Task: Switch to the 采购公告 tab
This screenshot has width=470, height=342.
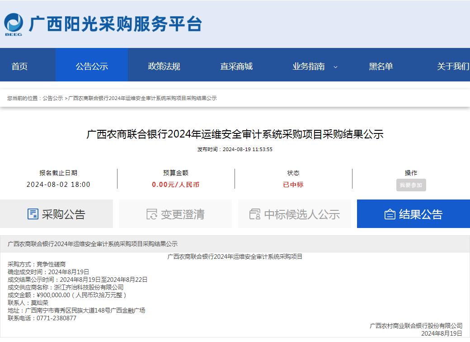Action: [56, 214]
